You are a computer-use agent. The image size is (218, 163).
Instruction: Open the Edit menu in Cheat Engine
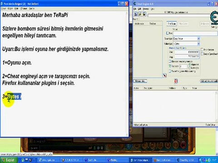[139, 9]
